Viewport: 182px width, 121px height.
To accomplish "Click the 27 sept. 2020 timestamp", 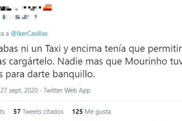I will click(x=19, y=91).
